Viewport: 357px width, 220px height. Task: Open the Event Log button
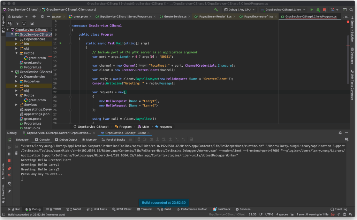coord(339,209)
